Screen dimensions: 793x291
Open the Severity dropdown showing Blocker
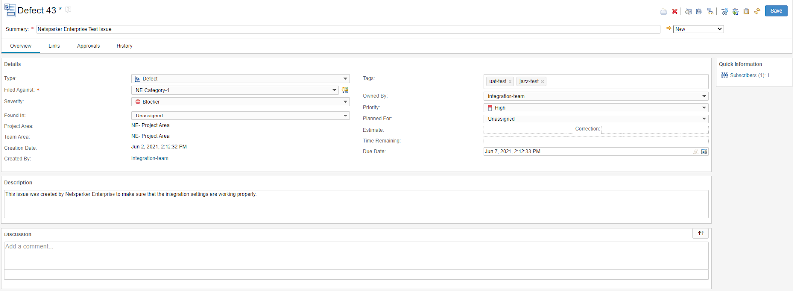240,102
